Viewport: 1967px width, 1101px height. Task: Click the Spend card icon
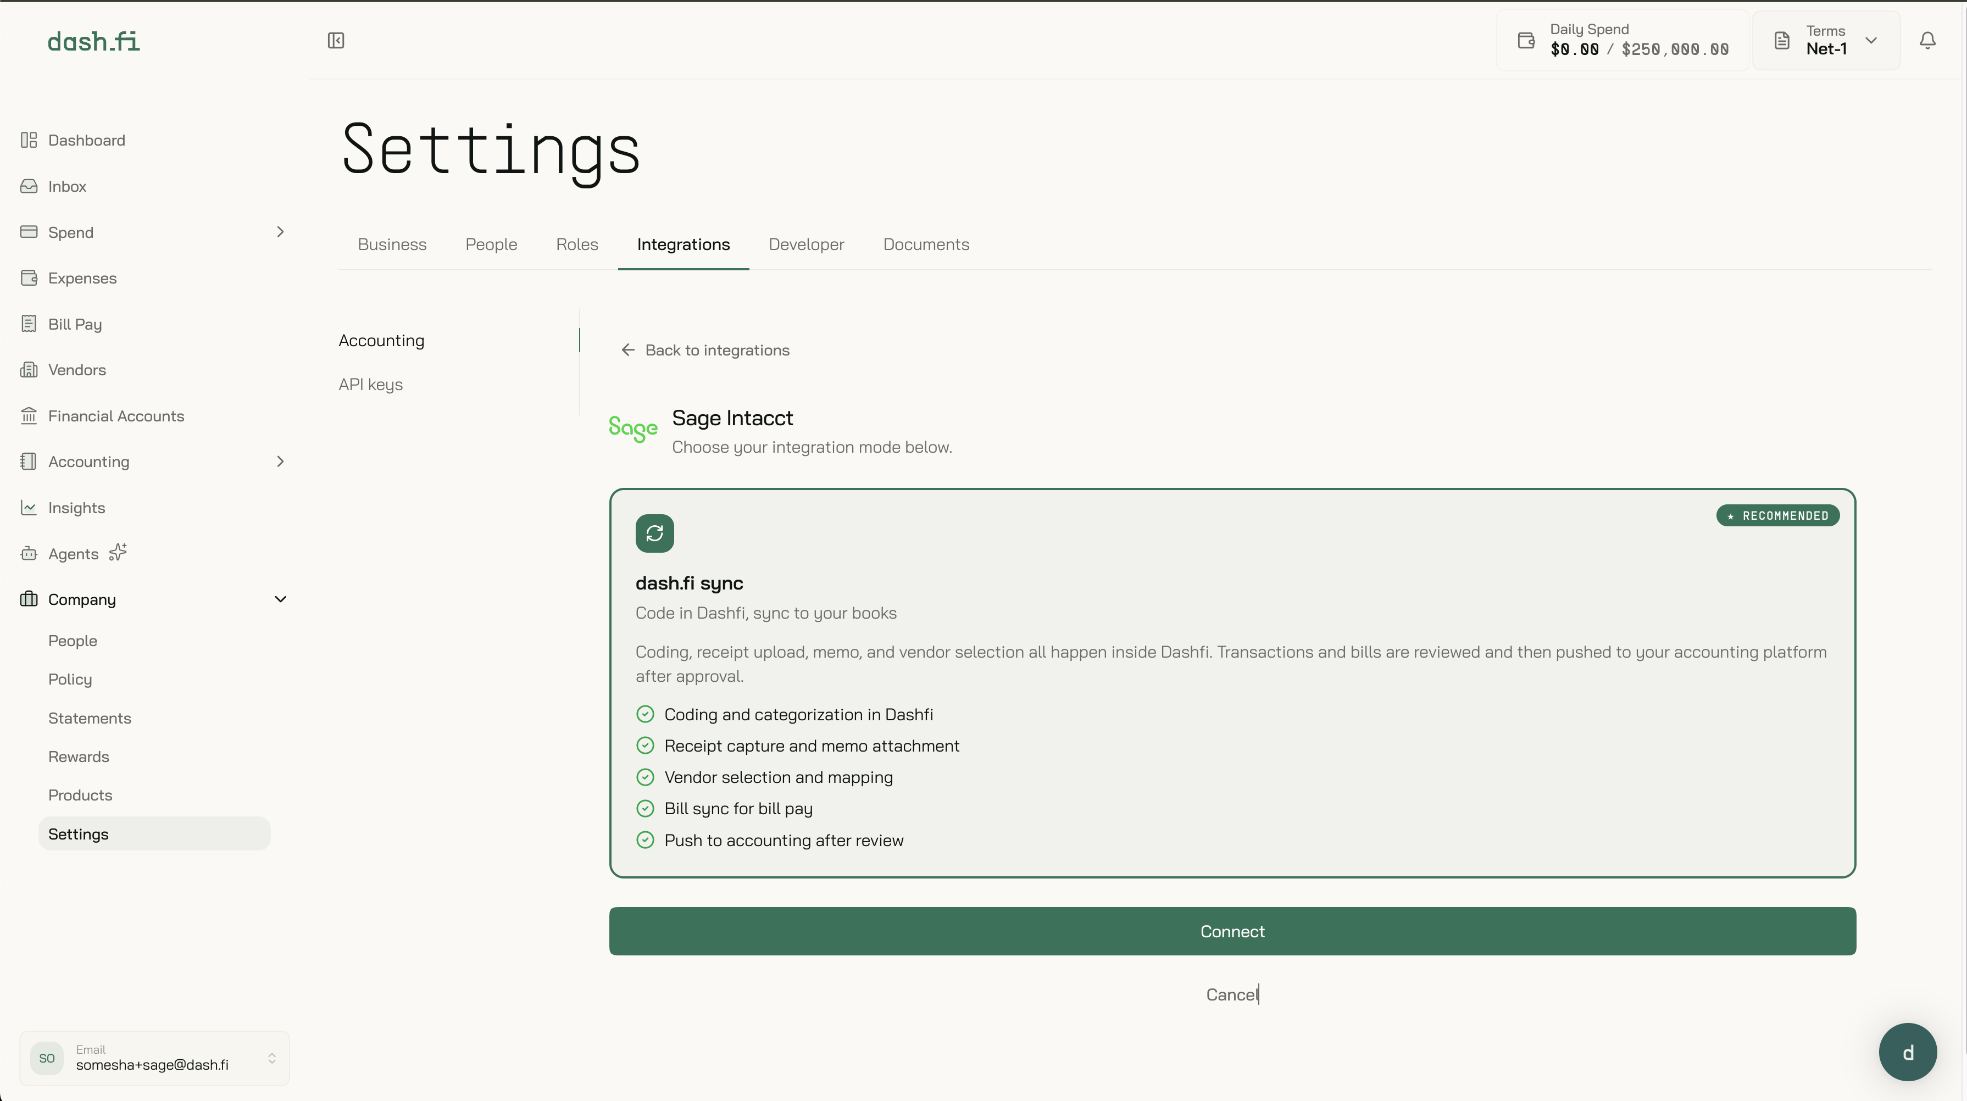(x=29, y=232)
